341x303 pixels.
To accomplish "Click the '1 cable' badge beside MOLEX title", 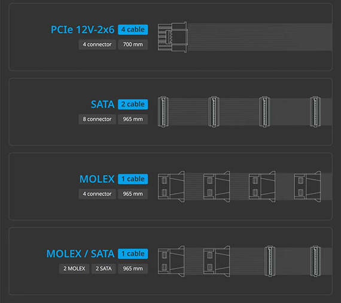I will pyautogui.click(x=133, y=179).
